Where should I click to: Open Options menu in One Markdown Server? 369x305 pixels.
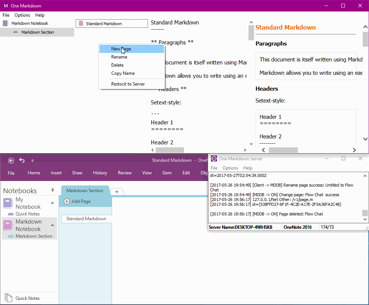click(230, 168)
